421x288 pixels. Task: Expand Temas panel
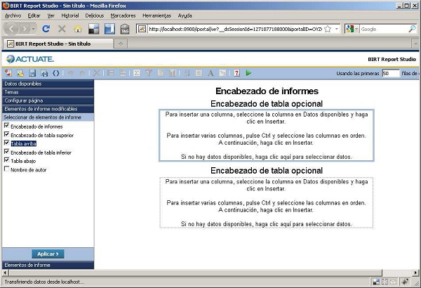tap(48, 92)
